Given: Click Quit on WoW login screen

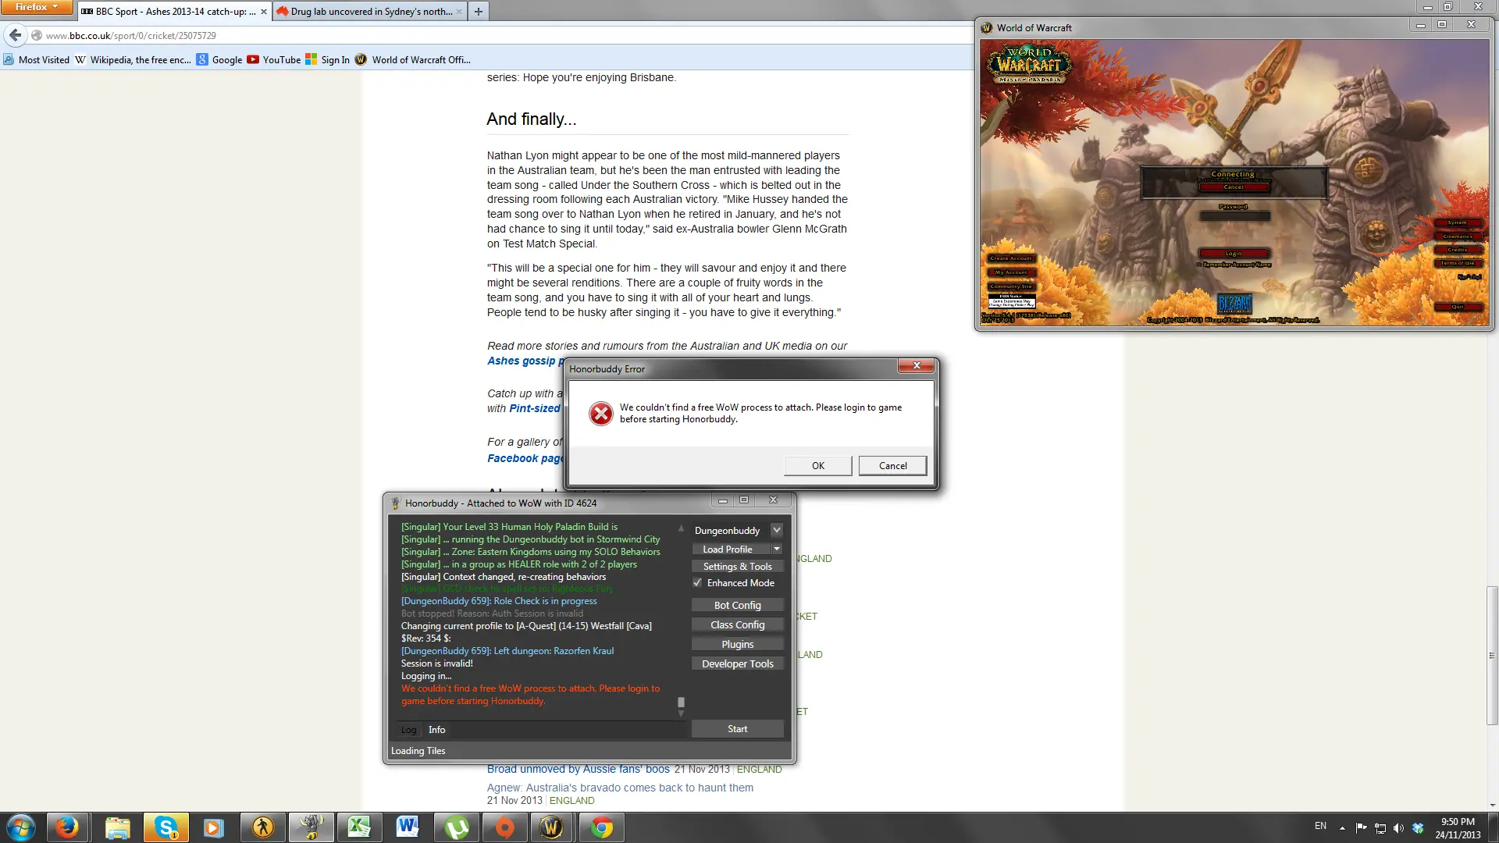Looking at the screenshot, I should 1458,307.
